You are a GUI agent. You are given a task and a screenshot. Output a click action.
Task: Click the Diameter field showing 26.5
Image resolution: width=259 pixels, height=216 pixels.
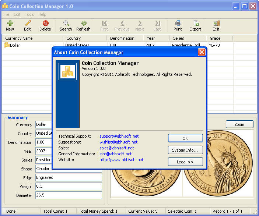[x=69, y=195]
